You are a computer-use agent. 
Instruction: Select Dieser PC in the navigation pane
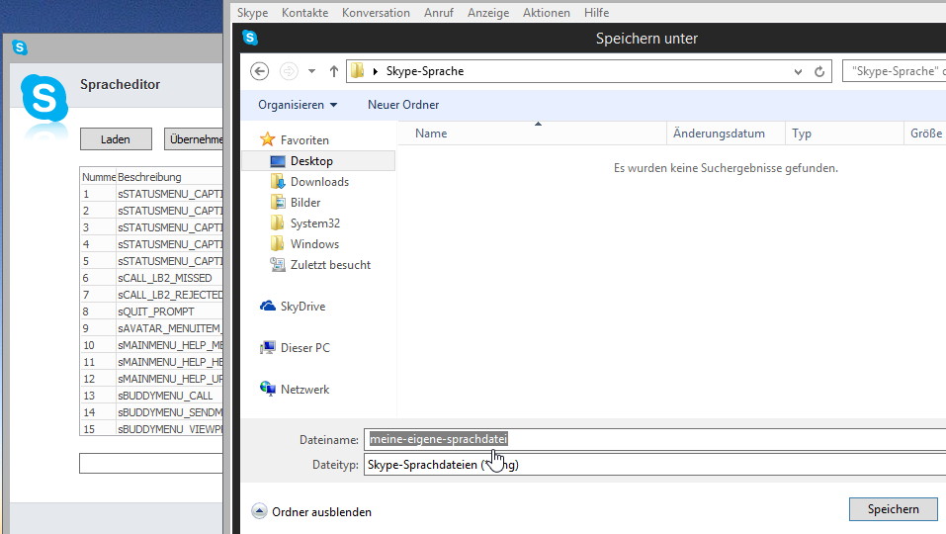pos(305,348)
